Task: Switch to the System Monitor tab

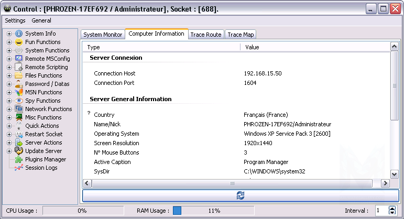Action: coord(103,35)
